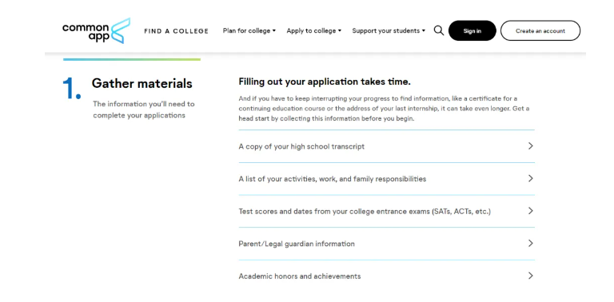Open the Apply to college dropdown
Screen dimensions: 614x302
[x=313, y=30]
